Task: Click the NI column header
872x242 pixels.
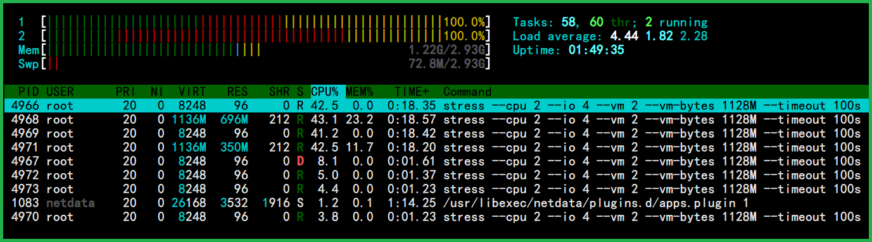Action: pos(157,92)
